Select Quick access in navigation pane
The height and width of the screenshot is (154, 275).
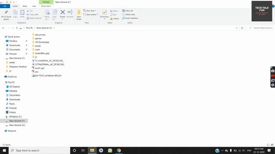[x=12, y=37]
